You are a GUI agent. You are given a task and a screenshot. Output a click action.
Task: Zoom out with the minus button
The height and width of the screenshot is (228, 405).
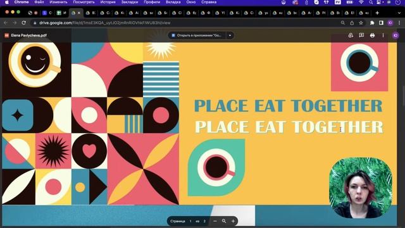click(215, 221)
